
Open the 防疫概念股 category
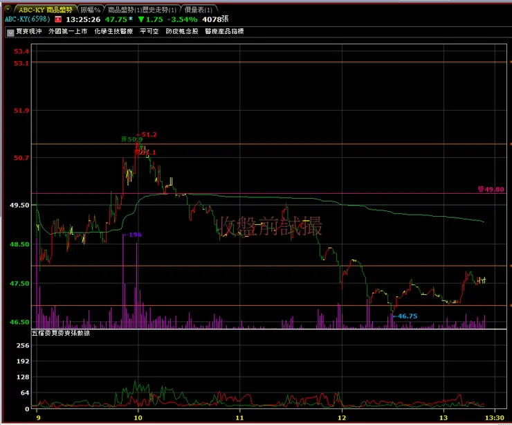(182, 31)
